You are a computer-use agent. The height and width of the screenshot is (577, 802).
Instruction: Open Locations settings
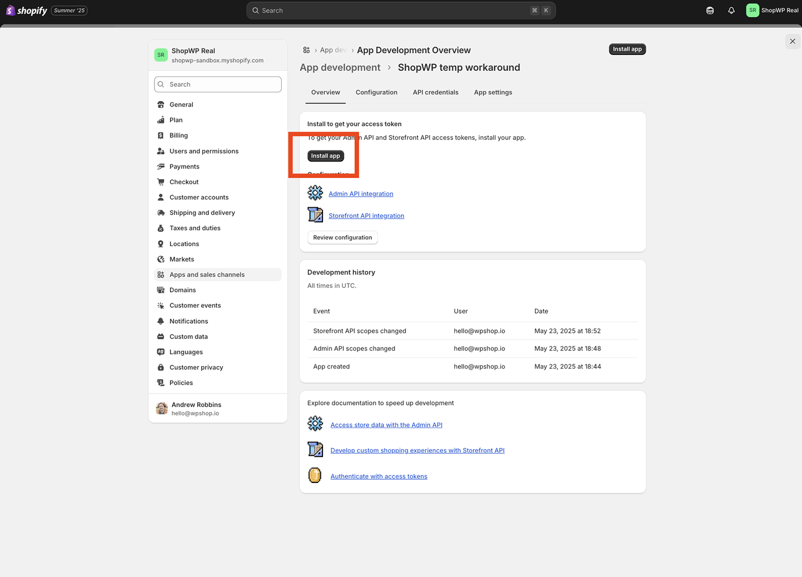click(x=218, y=244)
